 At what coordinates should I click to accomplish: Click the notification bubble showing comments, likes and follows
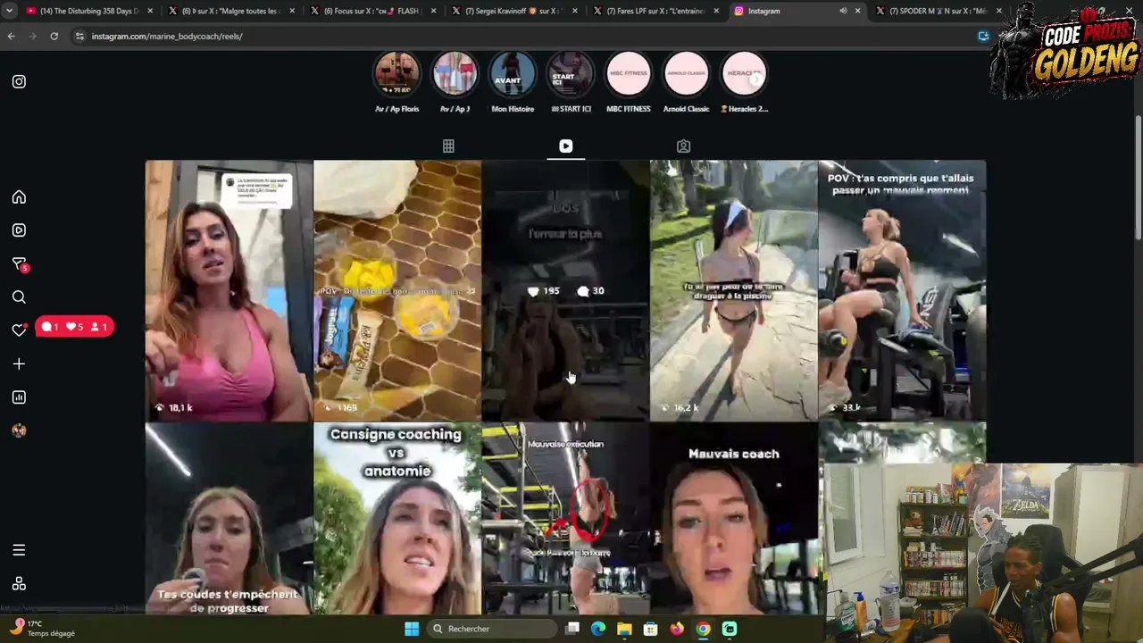[x=75, y=327]
